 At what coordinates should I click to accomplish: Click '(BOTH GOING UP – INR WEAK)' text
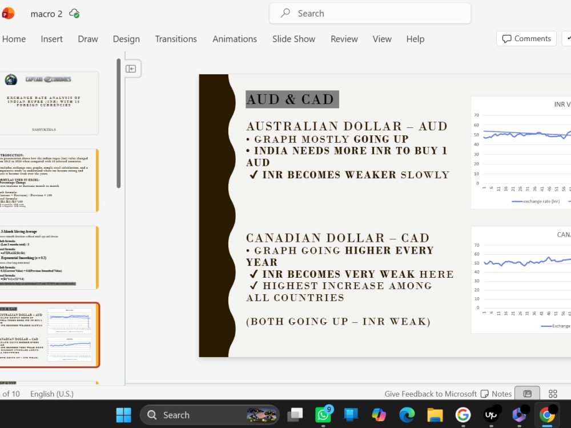[x=338, y=322]
